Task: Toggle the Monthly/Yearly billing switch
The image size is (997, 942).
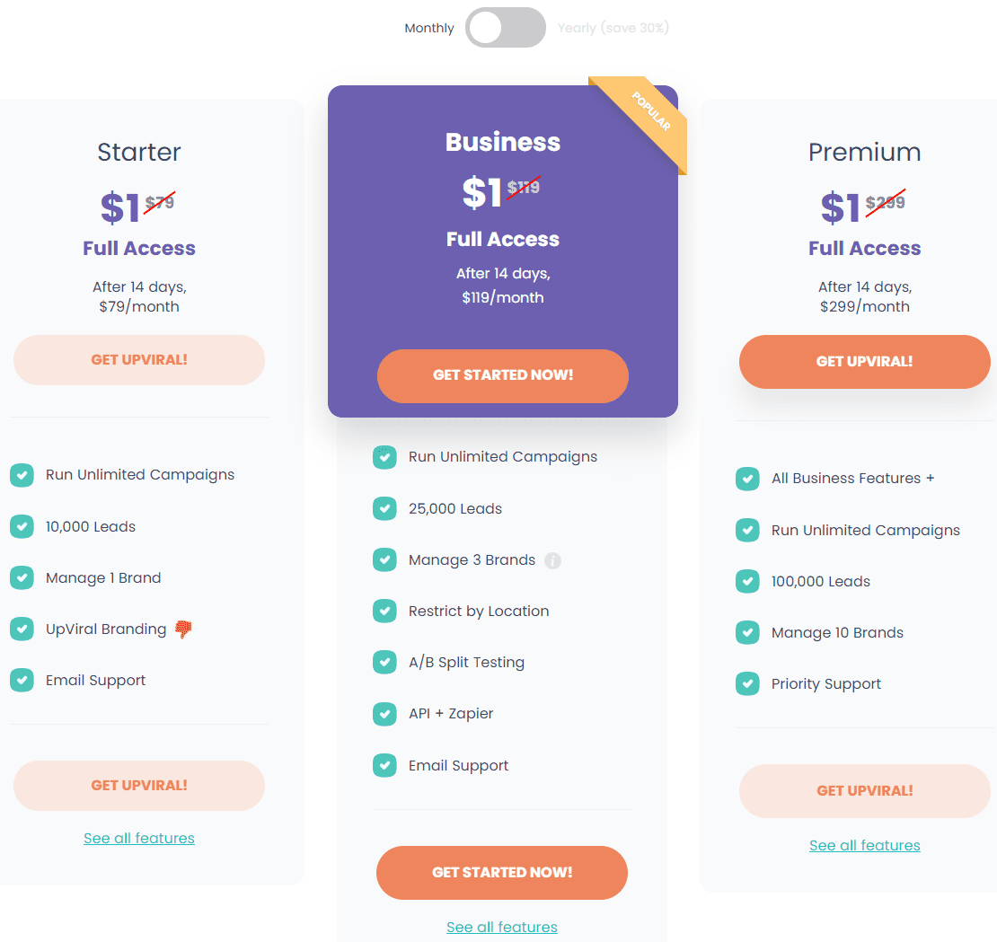Action: click(x=506, y=27)
